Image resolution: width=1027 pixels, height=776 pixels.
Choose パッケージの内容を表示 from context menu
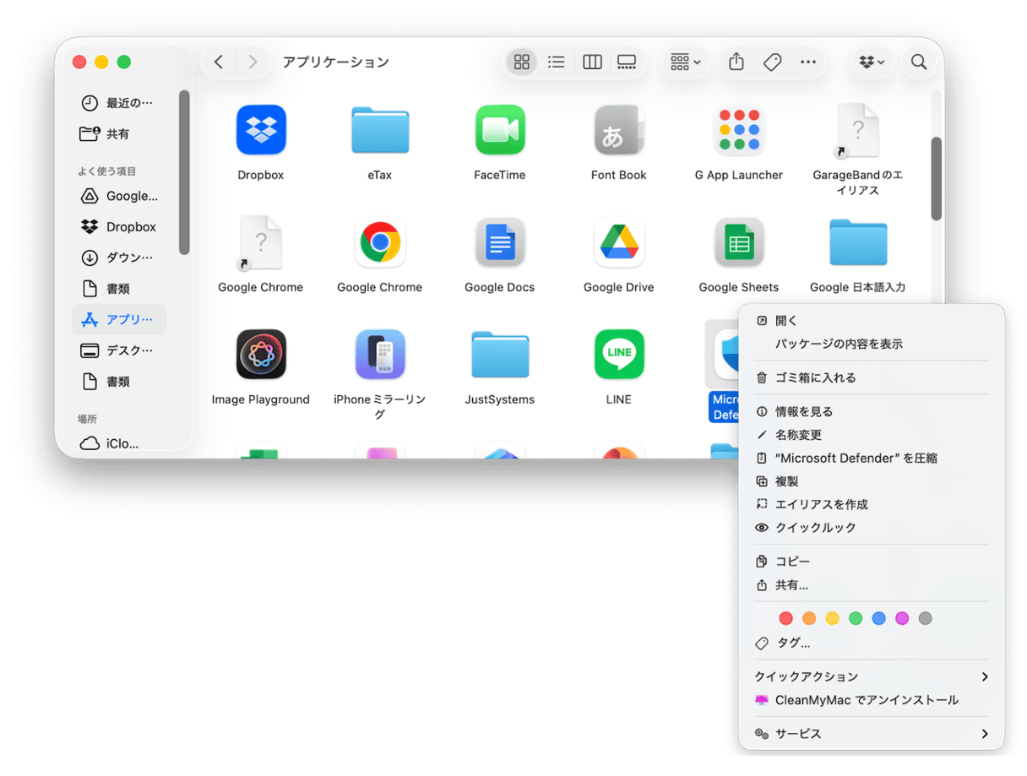(x=872, y=344)
